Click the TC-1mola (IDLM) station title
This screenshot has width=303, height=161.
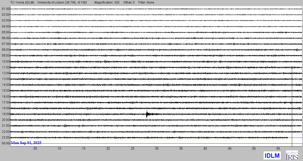17,3
